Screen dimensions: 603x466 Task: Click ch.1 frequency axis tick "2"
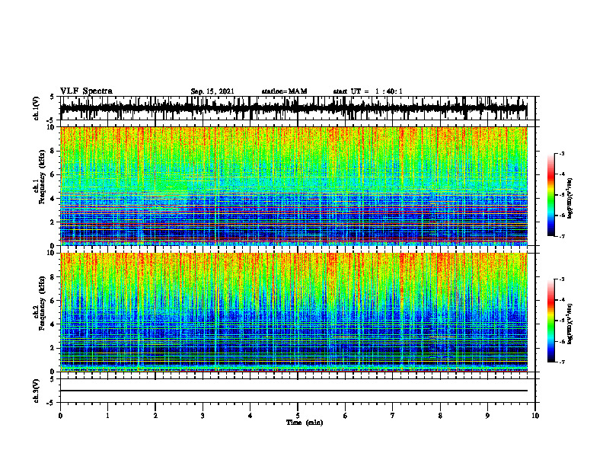coord(53,222)
